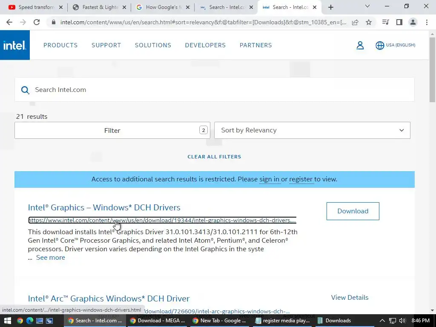Viewport: 436px width, 327px height.
Task: Open the SUPPORT menu
Action: pyautogui.click(x=106, y=45)
